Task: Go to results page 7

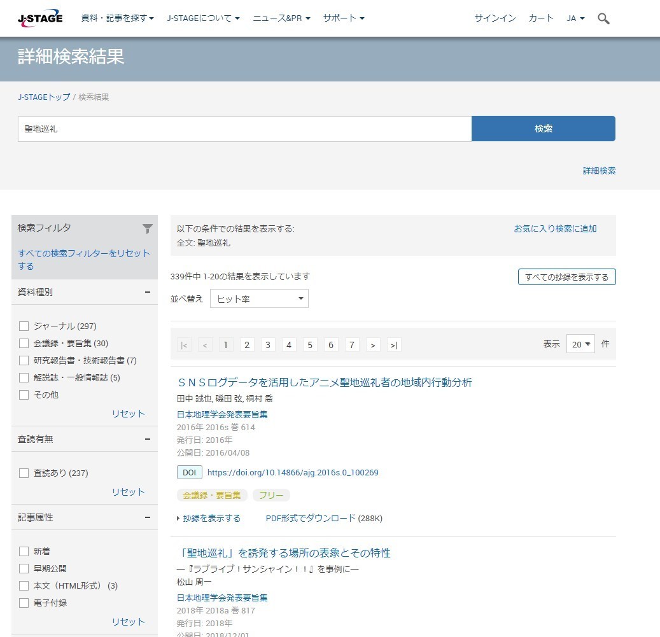Action: click(x=352, y=345)
